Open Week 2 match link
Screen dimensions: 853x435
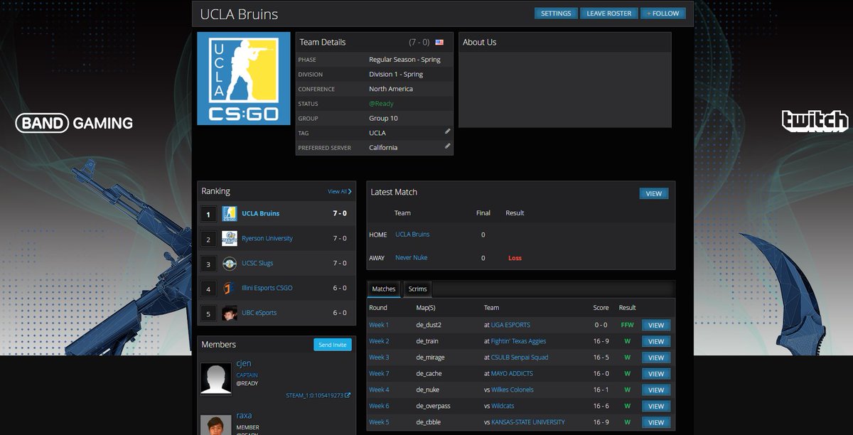379,341
